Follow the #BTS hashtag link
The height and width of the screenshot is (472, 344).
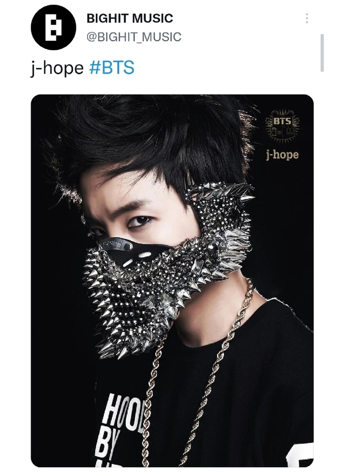tap(112, 67)
